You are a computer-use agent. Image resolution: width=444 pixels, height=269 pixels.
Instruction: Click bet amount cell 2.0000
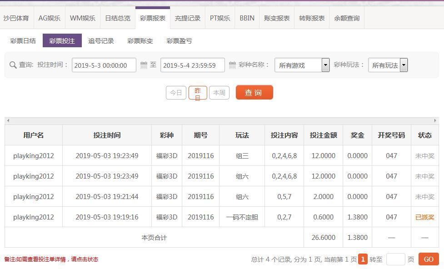click(x=323, y=196)
